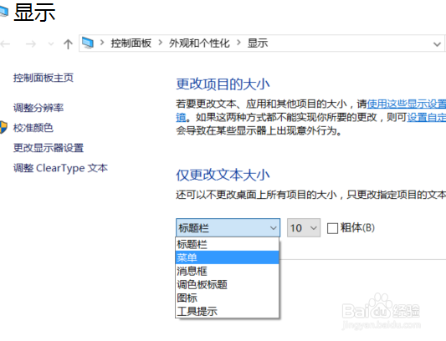Screen dimensions: 446x341
Task: Open 控制面板主页 sidebar link
Action: click(x=44, y=78)
